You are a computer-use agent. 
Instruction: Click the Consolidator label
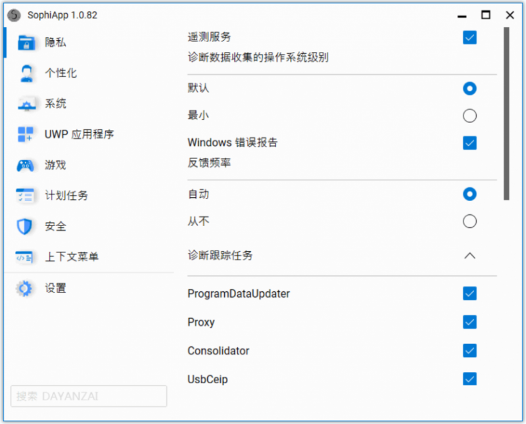coord(218,351)
